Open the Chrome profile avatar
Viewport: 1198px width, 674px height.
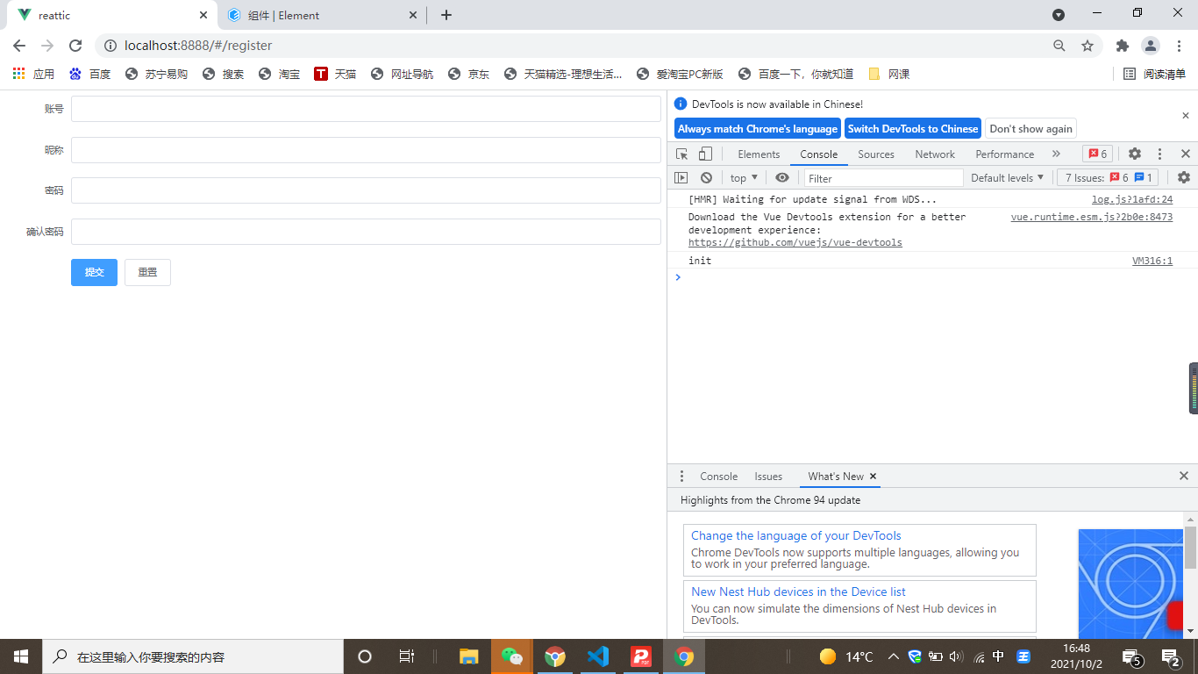tap(1151, 46)
